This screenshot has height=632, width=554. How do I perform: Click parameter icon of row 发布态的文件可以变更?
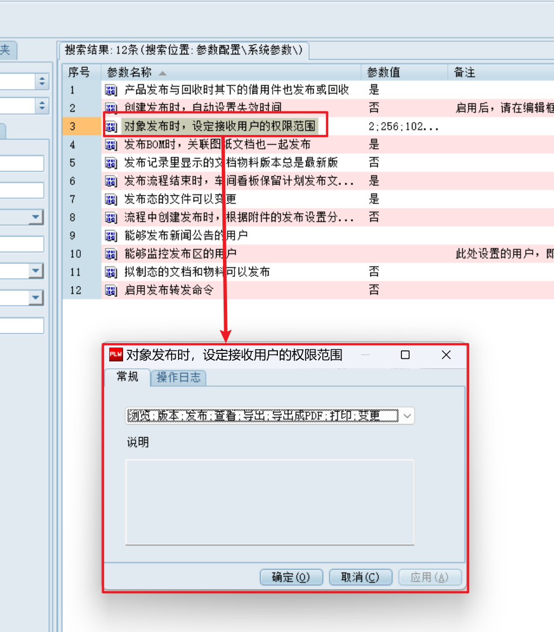point(111,199)
